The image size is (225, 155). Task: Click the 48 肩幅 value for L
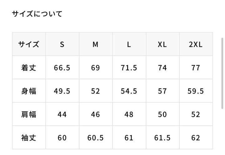[129, 114]
